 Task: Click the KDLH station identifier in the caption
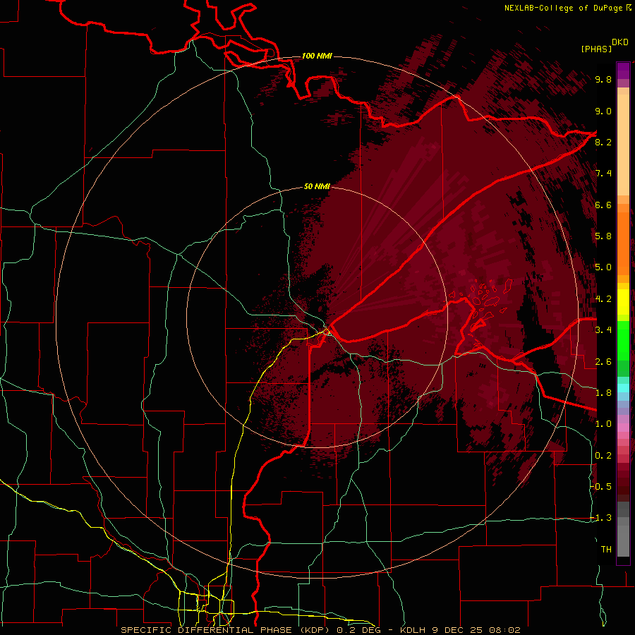coord(413,630)
